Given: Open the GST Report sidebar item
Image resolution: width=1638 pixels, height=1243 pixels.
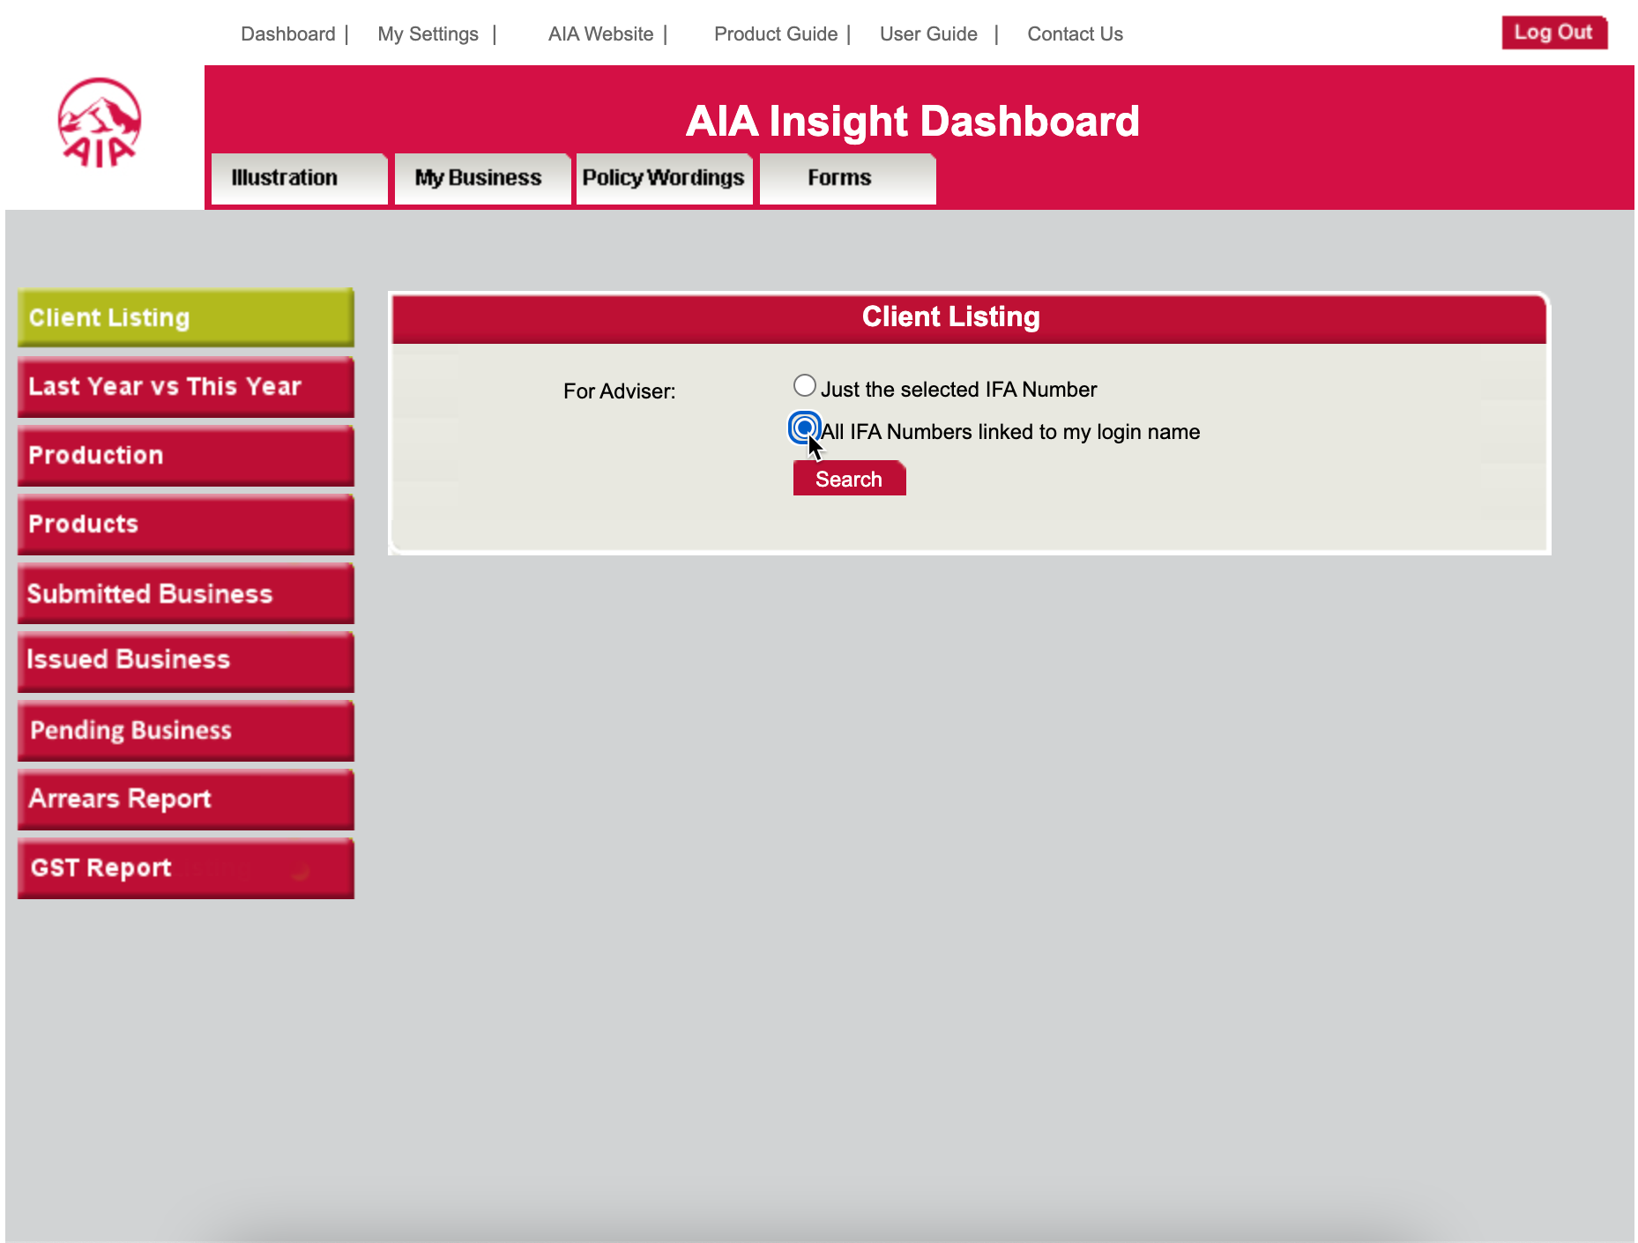Looking at the screenshot, I should 185,868.
